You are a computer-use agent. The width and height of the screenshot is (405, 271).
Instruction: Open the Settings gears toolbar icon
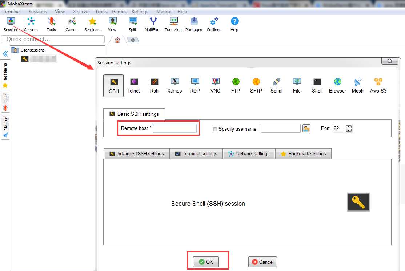[x=214, y=25]
